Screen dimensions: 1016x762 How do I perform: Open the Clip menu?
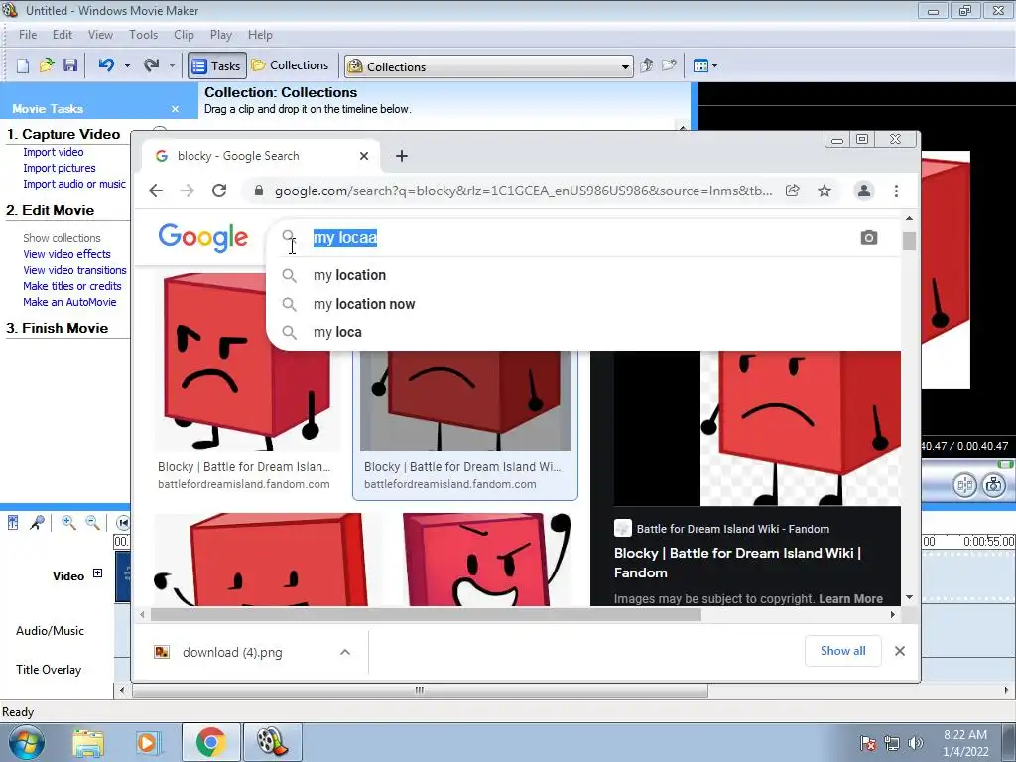(x=184, y=35)
